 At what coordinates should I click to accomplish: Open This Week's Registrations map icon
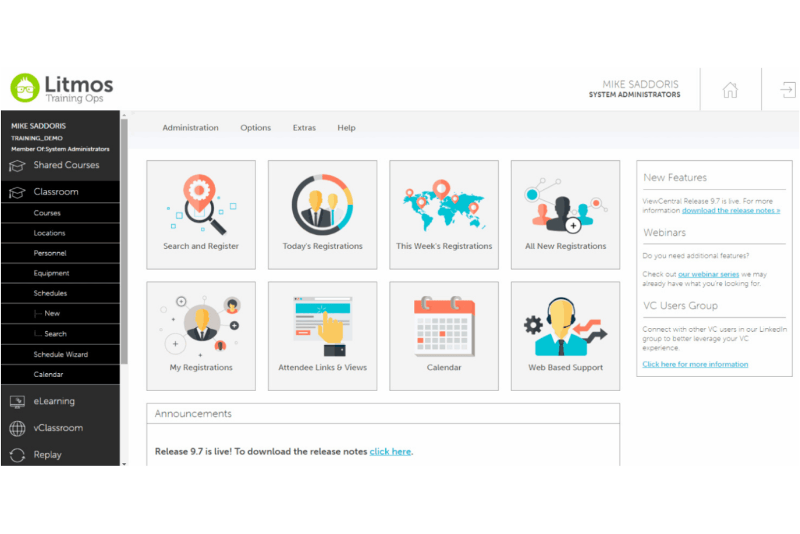click(x=444, y=205)
